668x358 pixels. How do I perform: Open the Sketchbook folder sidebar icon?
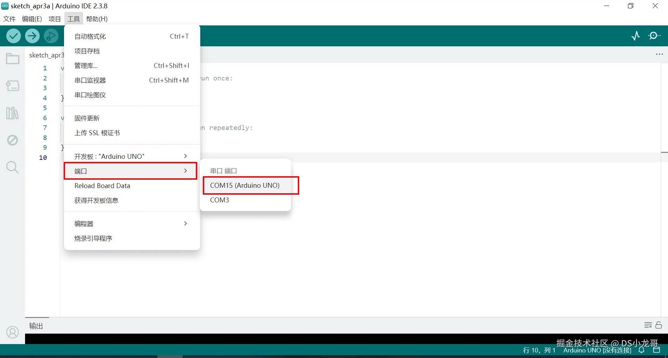click(13, 59)
